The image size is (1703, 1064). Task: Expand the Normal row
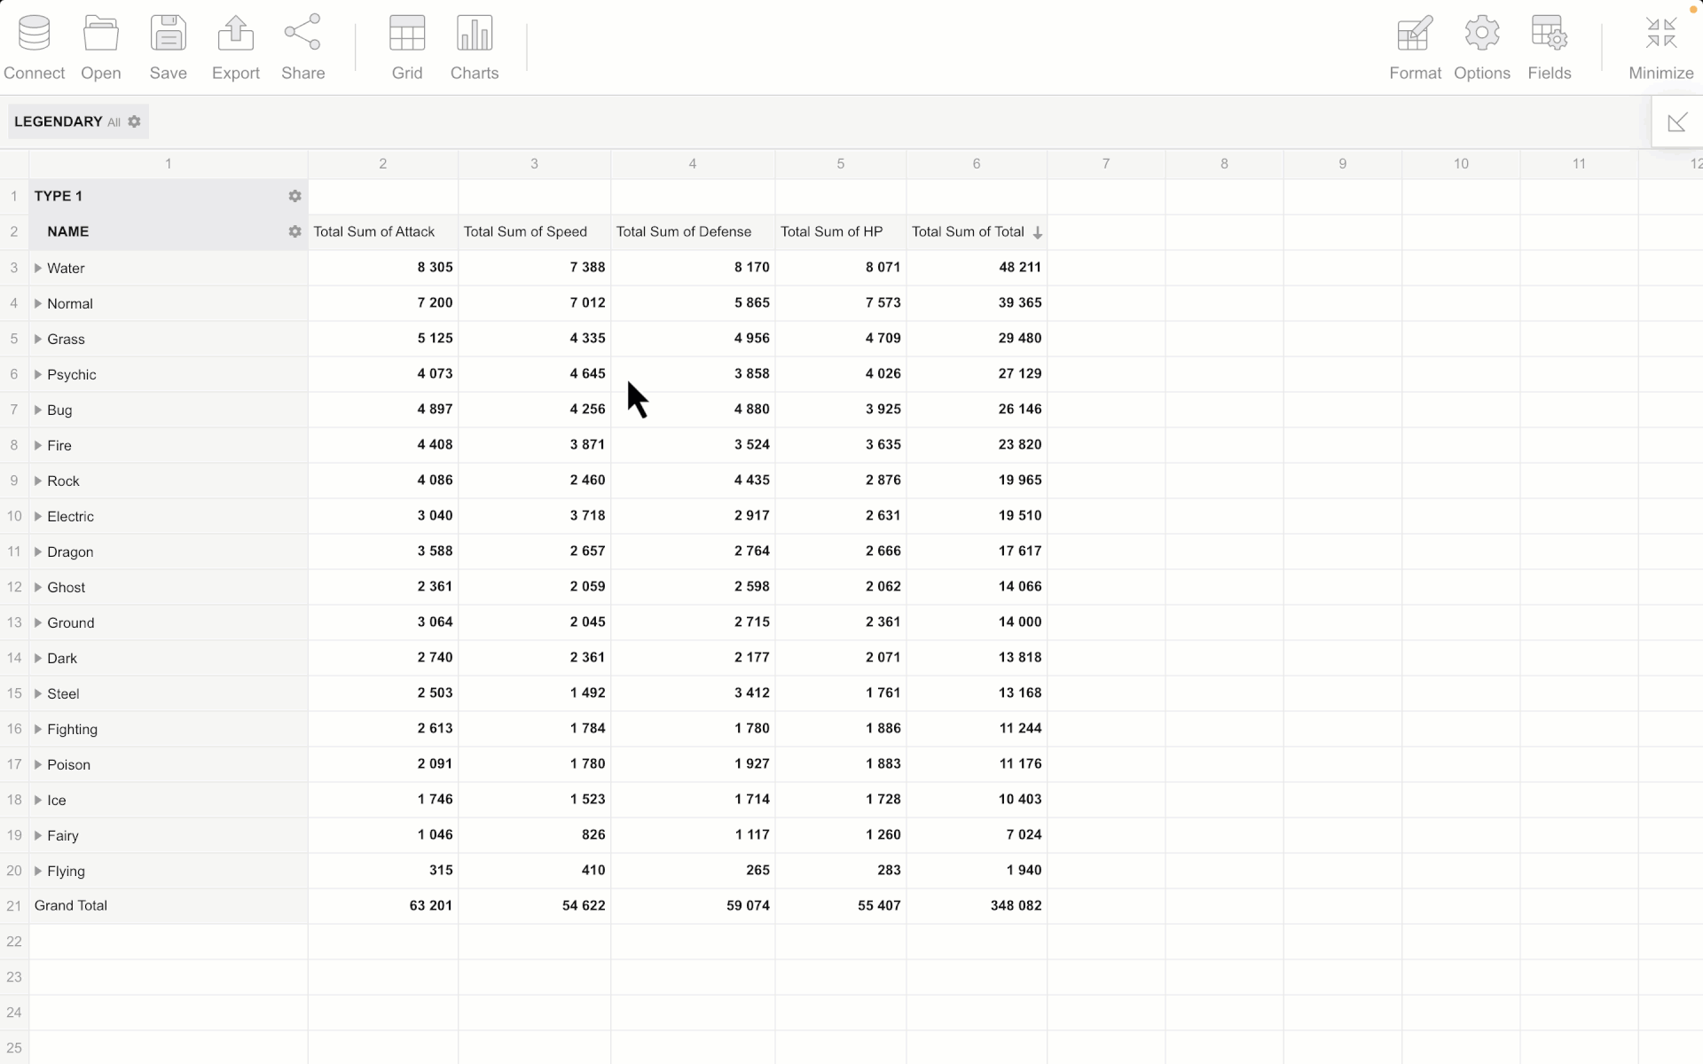point(38,303)
